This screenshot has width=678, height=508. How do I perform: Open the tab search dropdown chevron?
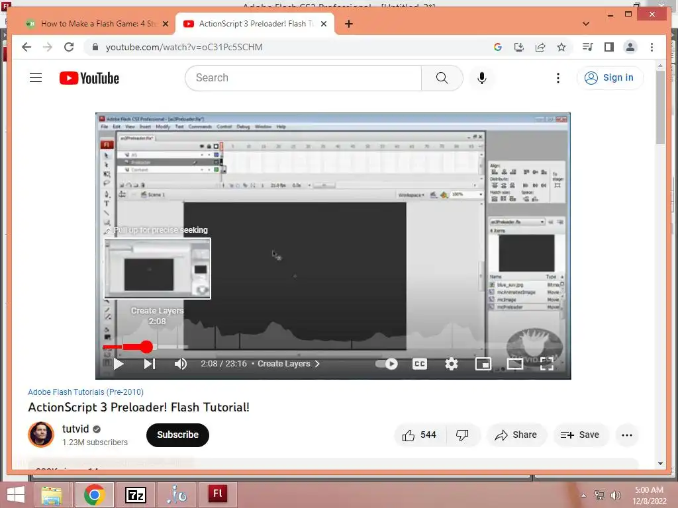coord(586,24)
